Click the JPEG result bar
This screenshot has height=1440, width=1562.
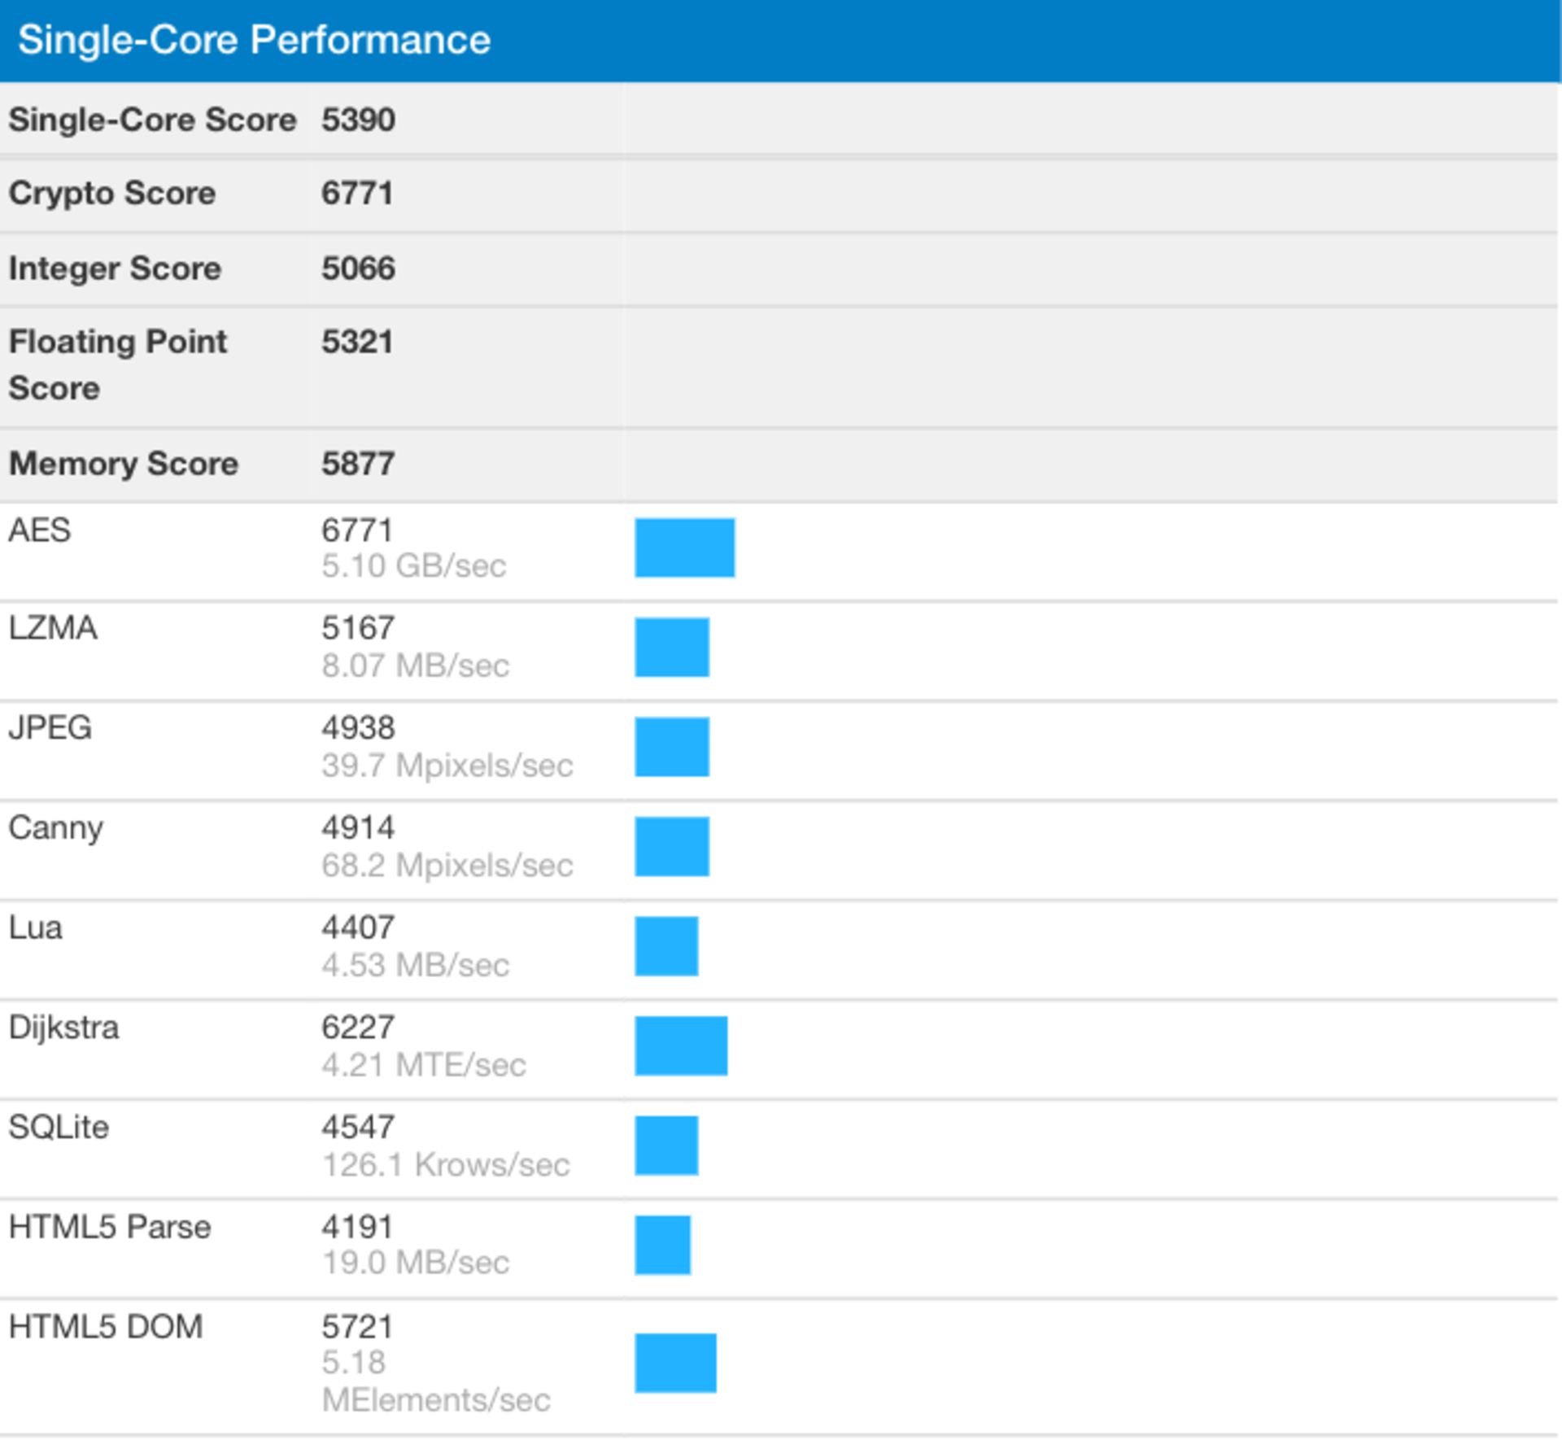673,746
